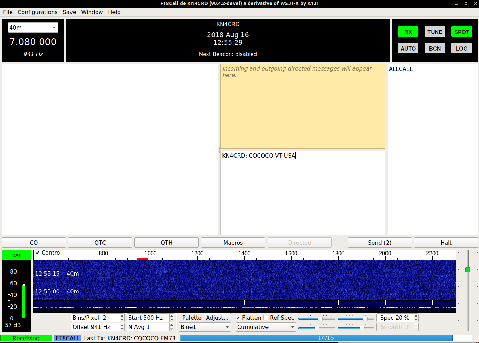The height and width of the screenshot is (343, 479).
Task: Adjust the lower-left spectrum gain slider
Action: click(317, 328)
